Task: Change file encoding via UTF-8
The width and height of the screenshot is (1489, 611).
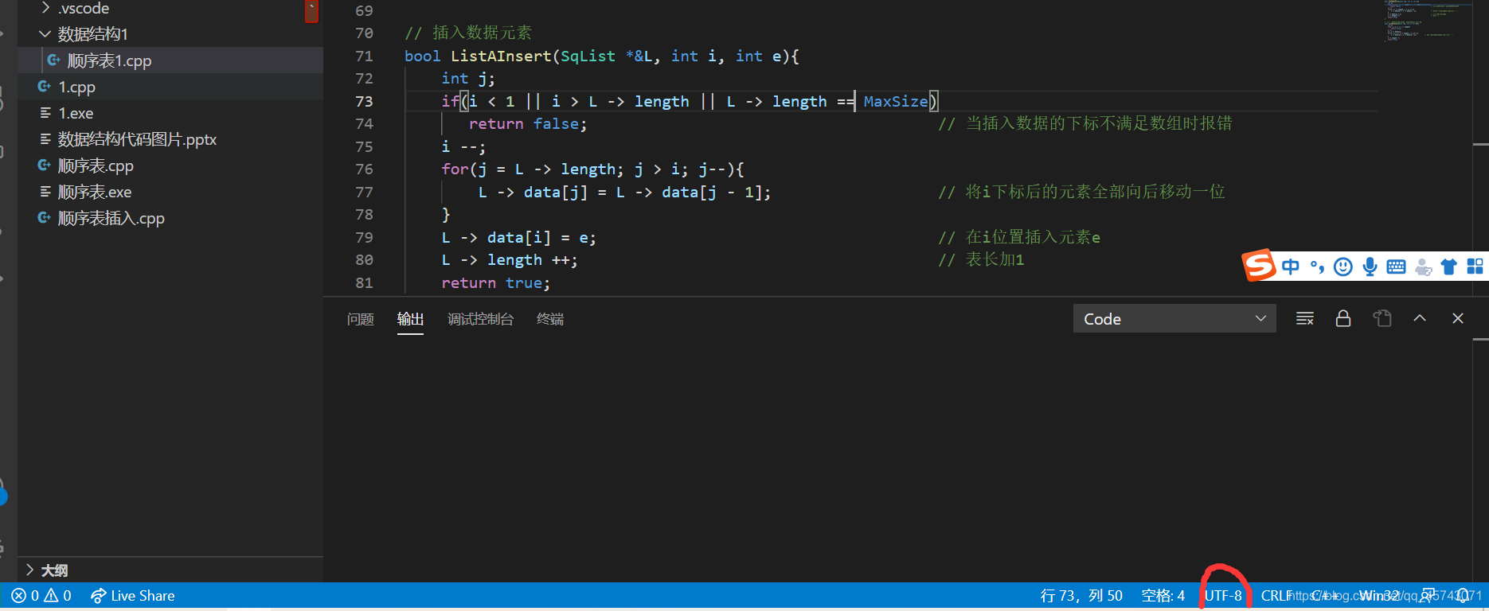Action: click(1223, 596)
